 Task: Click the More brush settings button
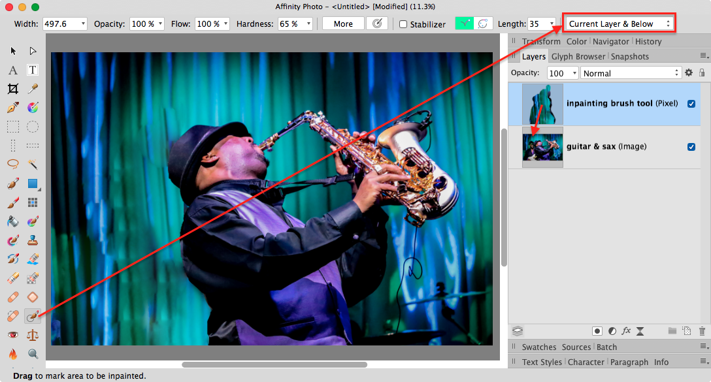pos(344,24)
